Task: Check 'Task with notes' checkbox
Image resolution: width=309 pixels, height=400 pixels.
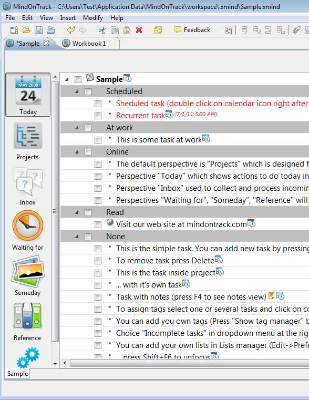Action: (98, 297)
